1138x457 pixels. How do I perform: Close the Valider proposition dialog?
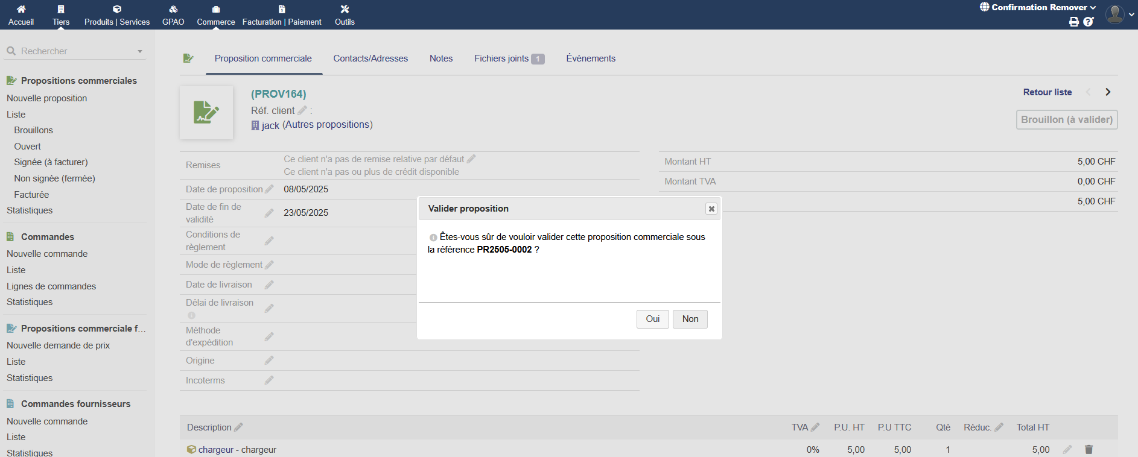711,209
